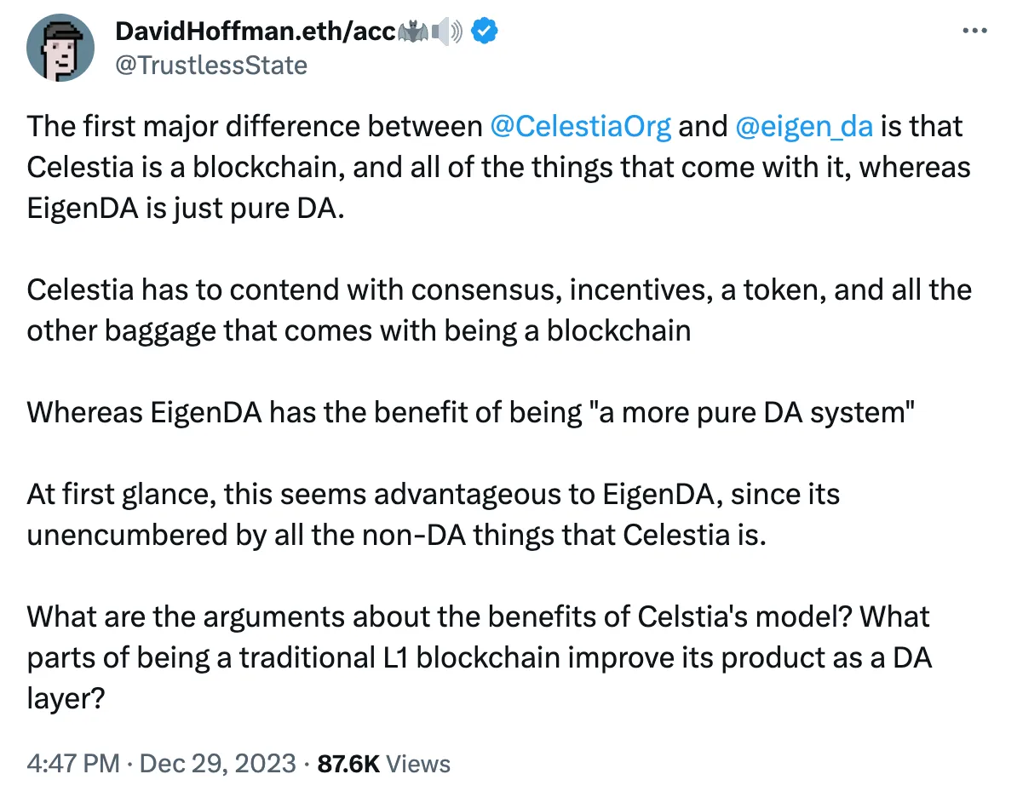
Task: Open the @eigen_da mention link
Action: [804, 126]
